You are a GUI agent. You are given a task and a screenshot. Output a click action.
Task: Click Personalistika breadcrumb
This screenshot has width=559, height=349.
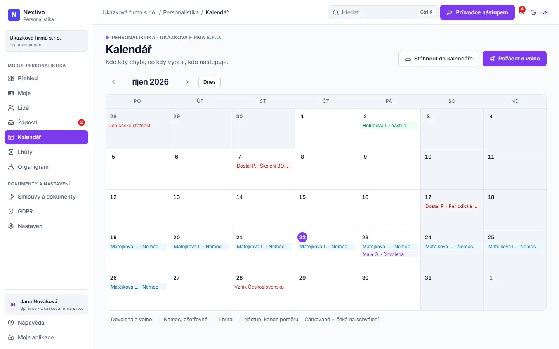[181, 12]
